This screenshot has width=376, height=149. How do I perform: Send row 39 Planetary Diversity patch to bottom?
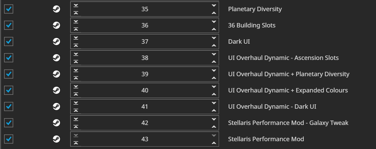(76, 70)
